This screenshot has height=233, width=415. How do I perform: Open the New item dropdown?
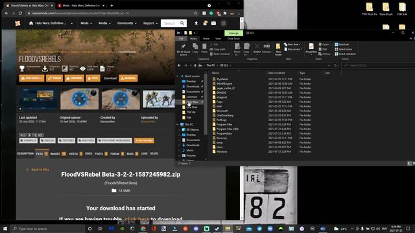click(292, 45)
